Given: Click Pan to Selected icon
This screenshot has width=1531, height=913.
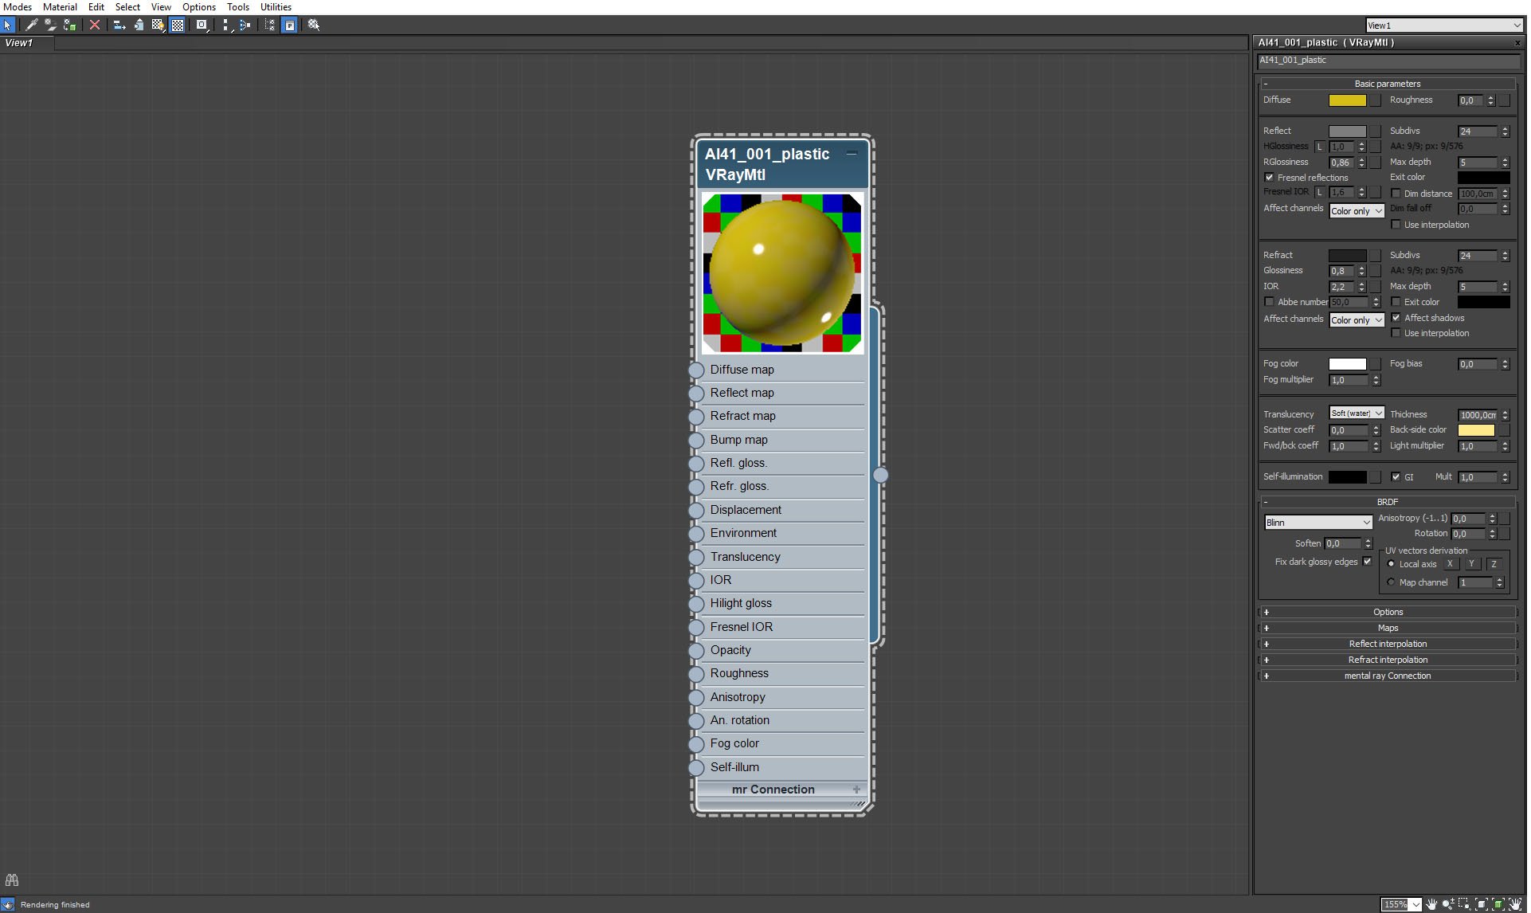Looking at the screenshot, I should [x=1515, y=904].
